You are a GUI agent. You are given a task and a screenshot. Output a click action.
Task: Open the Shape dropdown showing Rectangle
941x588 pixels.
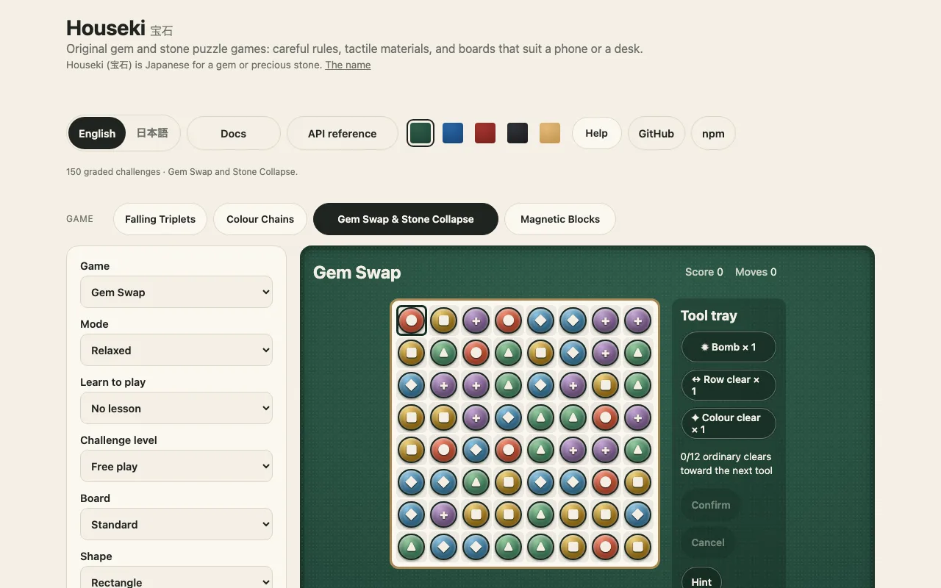click(x=176, y=578)
